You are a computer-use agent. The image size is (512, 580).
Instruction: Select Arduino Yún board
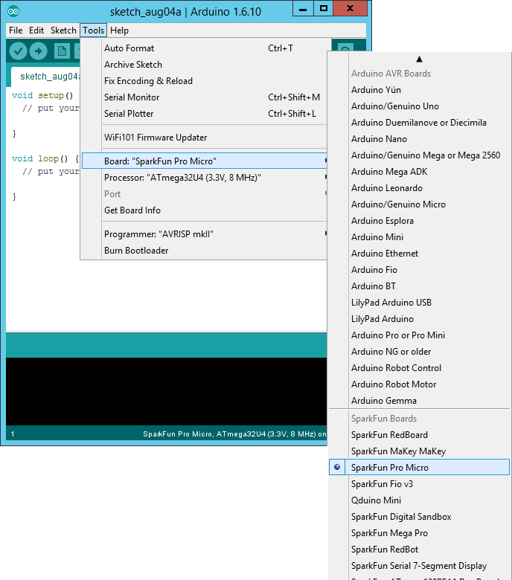click(x=419, y=90)
